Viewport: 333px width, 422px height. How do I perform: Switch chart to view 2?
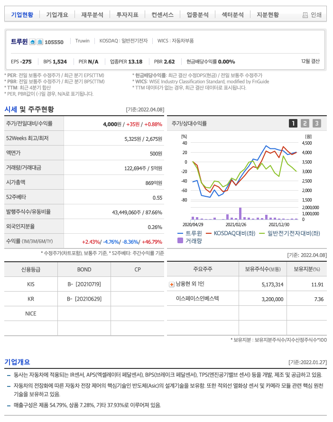click(x=305, y=123)
